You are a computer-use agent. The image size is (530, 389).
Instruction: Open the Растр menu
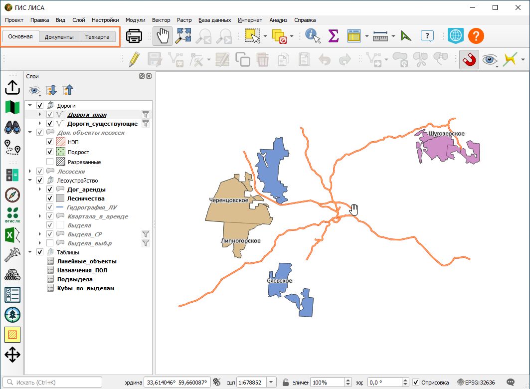(x=184, y=20)
